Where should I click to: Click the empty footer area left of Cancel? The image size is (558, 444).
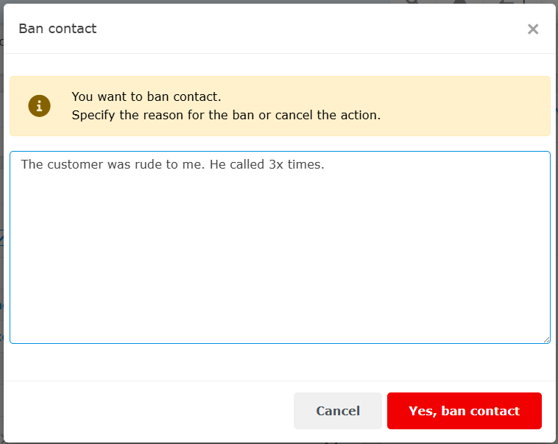pyautogui.click(x=147, y=411)
